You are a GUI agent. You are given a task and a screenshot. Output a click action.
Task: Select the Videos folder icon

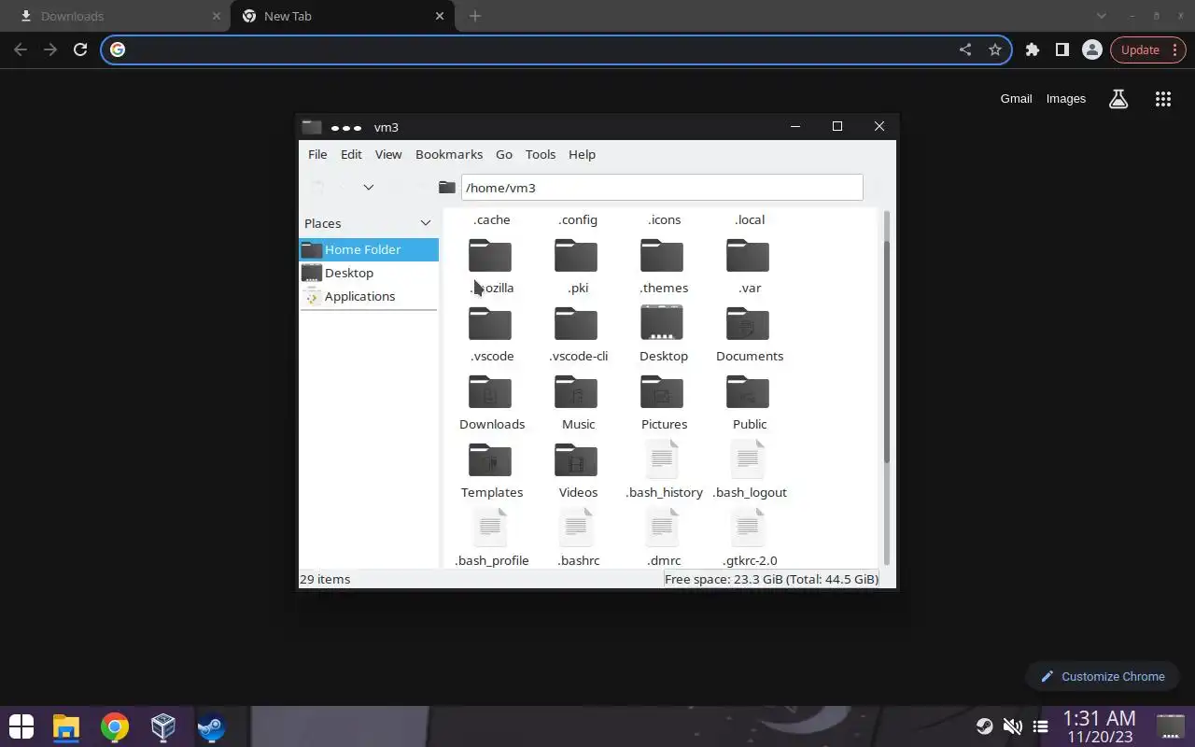pyautogui.click(x=576, y=461)
